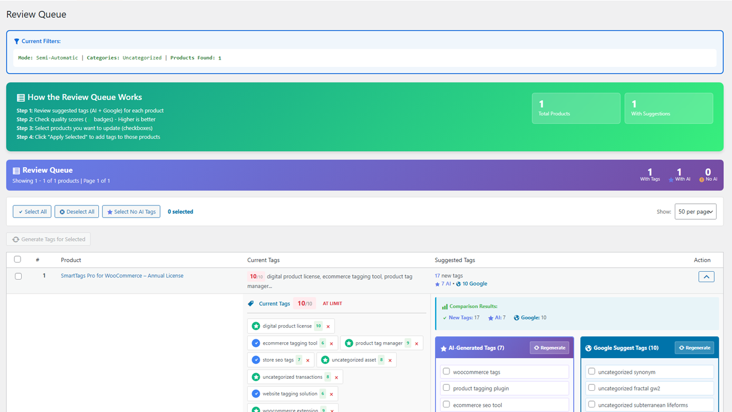Click the bar chart icon beside Comparison Results
This screenshot has height=412, width=732.
446,306
